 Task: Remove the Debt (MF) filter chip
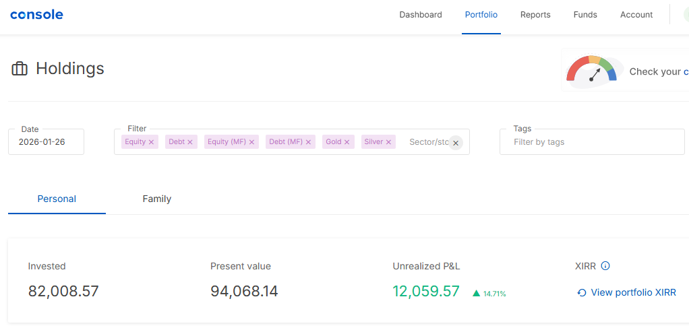309,142
